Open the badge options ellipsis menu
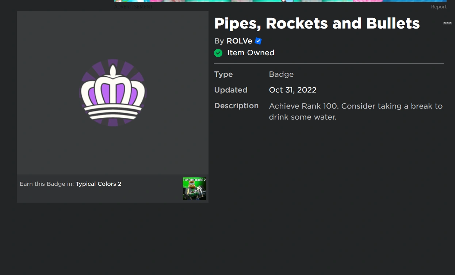The height and width of the screenshot is (275, 455). [447, 23]
